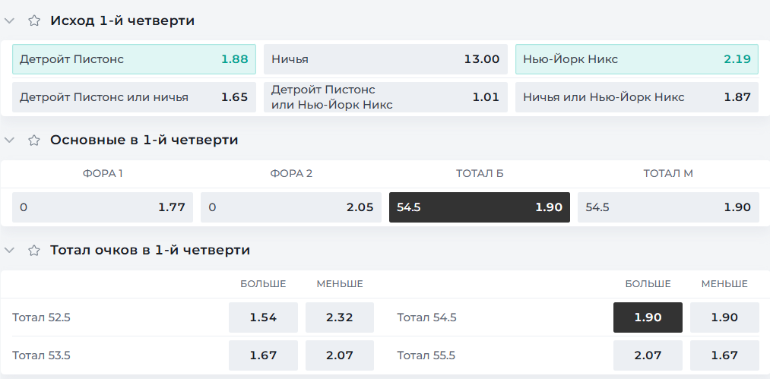The width and height of the screenshot is (770, 379).
Task: Star the Основные в 1-й четверти section
Action: coord(34,141)
